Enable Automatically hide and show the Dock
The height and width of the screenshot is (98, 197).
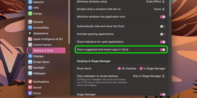coord(163,26)
